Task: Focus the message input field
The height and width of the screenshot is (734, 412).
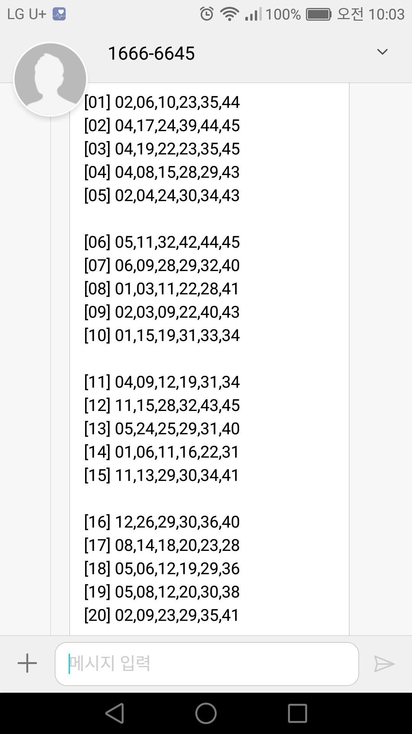Action: click(x=207, y=664)
